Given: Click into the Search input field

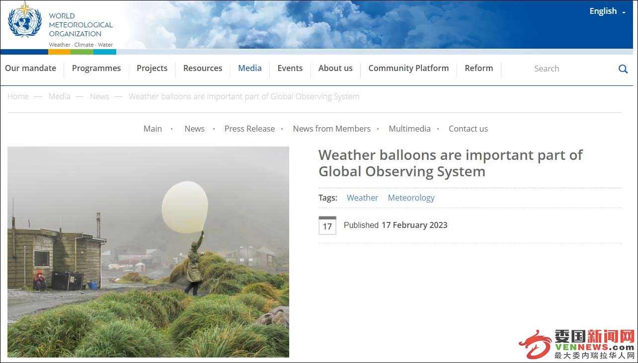Looking at the screenshot, I should point(571,69).
